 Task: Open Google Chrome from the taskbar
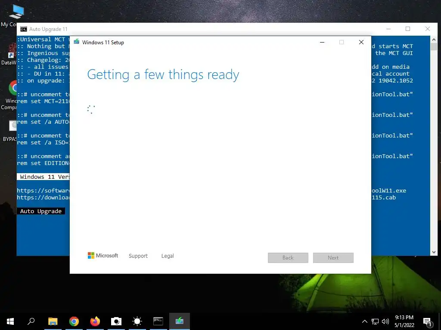(74, 321)
